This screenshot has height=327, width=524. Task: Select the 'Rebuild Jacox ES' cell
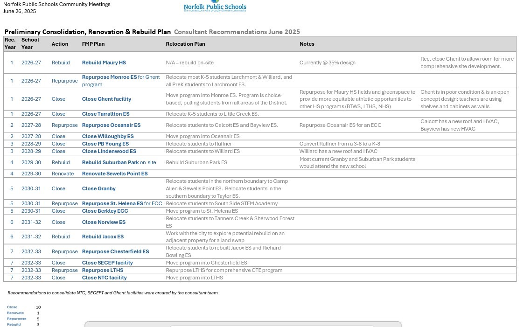coord(103,237)
